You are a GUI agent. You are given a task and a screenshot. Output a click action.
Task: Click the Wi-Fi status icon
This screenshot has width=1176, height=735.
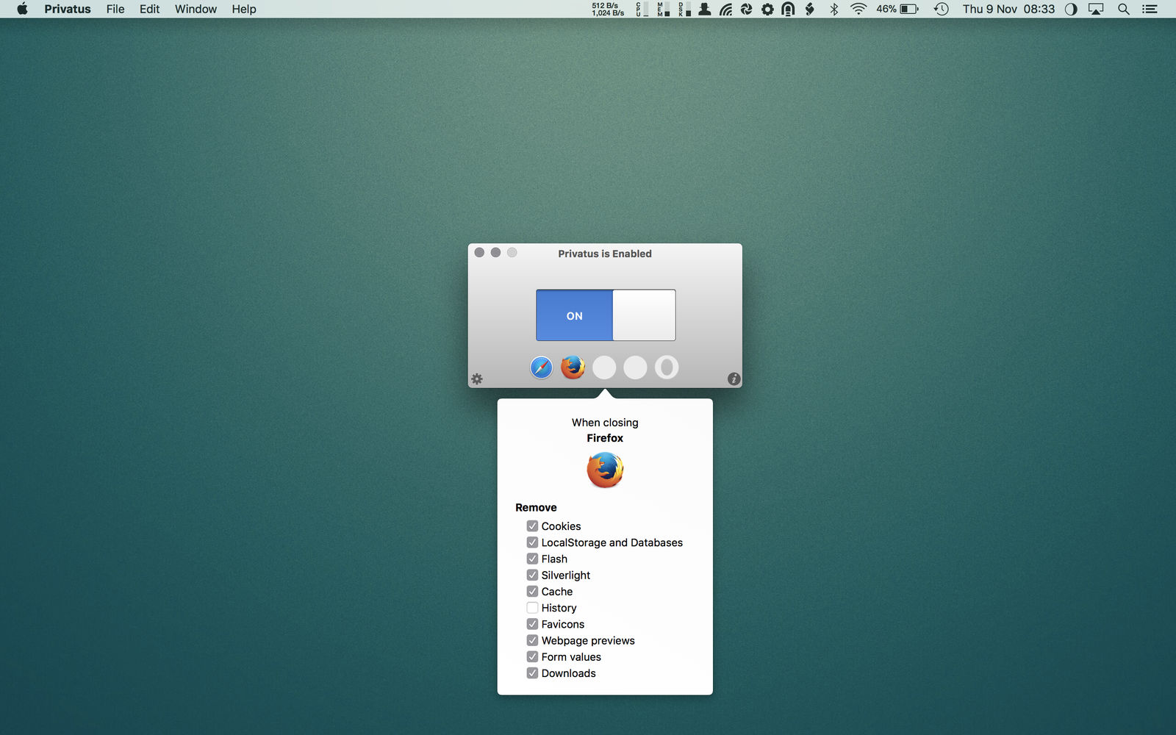pos(858,9)
